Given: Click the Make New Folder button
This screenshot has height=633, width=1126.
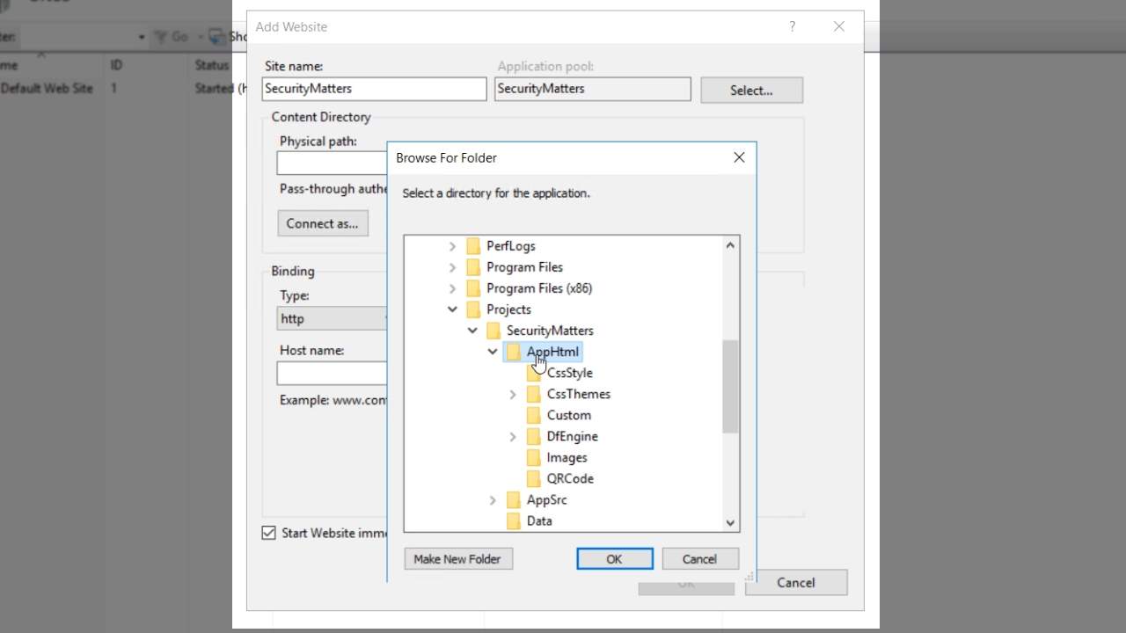Looking at the screenshot, I should coord(458,559).
